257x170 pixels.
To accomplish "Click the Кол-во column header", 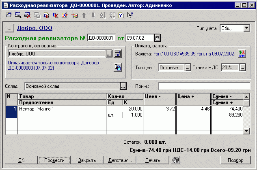I will click(125, 96).
